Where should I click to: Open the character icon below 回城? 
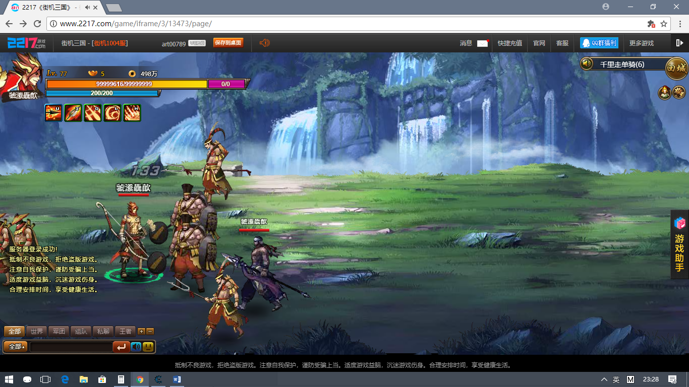point(665,93)
